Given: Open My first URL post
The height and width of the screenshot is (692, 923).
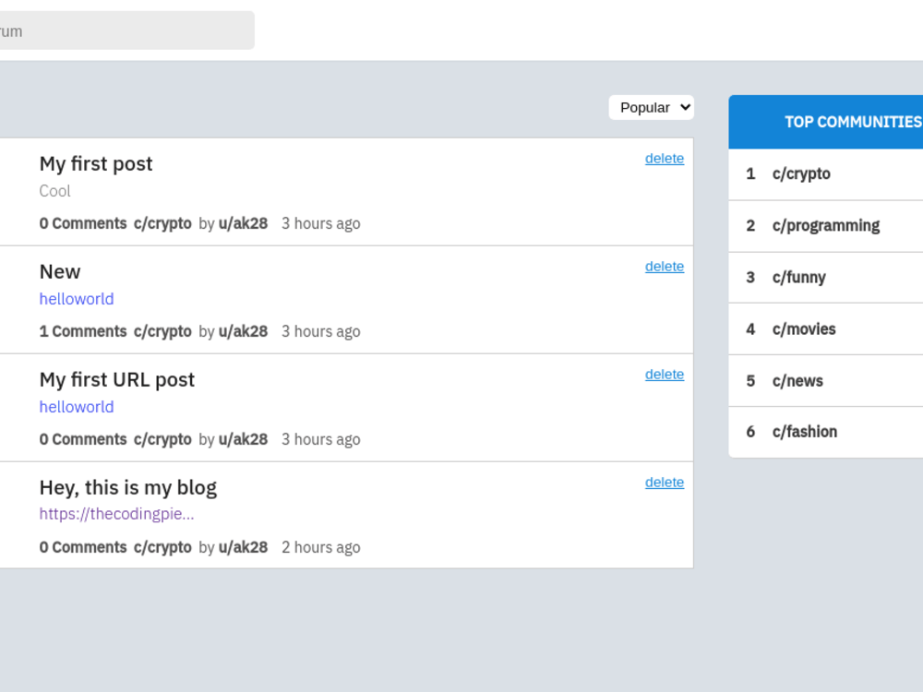Looking at the screenshot, I should coord(117,379).
